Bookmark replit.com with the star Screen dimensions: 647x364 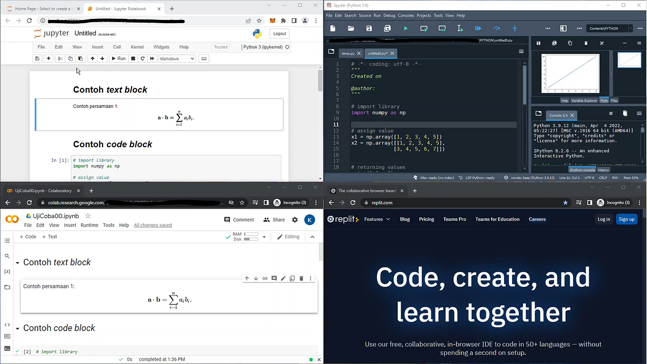point(565,203)
